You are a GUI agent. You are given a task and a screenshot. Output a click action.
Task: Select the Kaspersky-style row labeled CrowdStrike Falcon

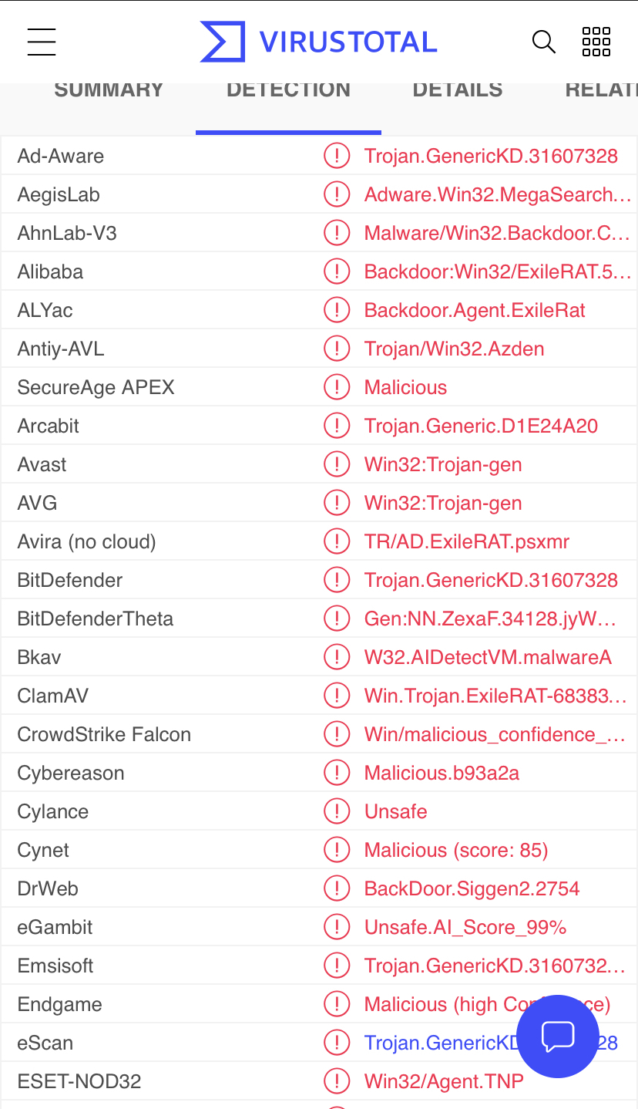[319, 734]
